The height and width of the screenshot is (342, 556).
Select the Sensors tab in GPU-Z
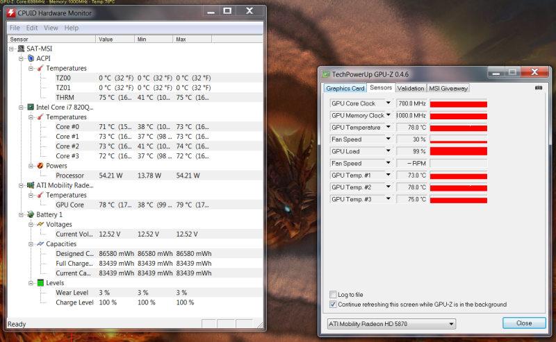[381, 87]
